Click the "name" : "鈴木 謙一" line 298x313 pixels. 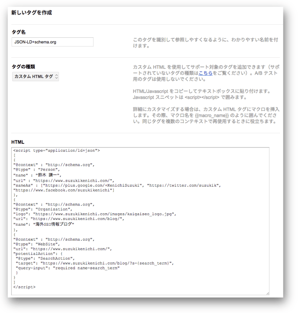(37, 175)
